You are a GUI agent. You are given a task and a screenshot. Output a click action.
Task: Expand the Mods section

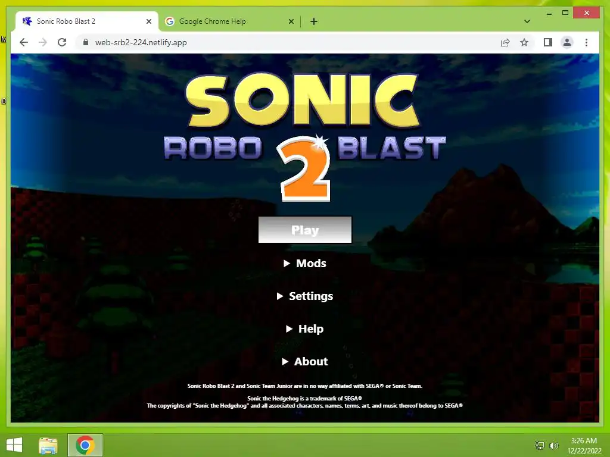305,264
